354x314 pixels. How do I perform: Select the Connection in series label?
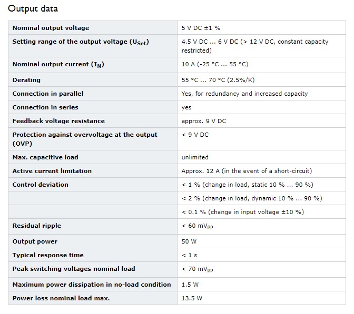[x=45, y=107]
